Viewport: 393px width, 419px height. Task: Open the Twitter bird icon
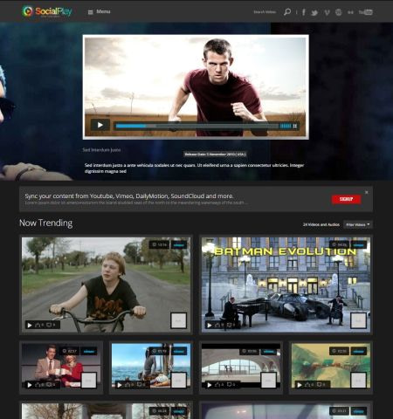coord(314,12)
